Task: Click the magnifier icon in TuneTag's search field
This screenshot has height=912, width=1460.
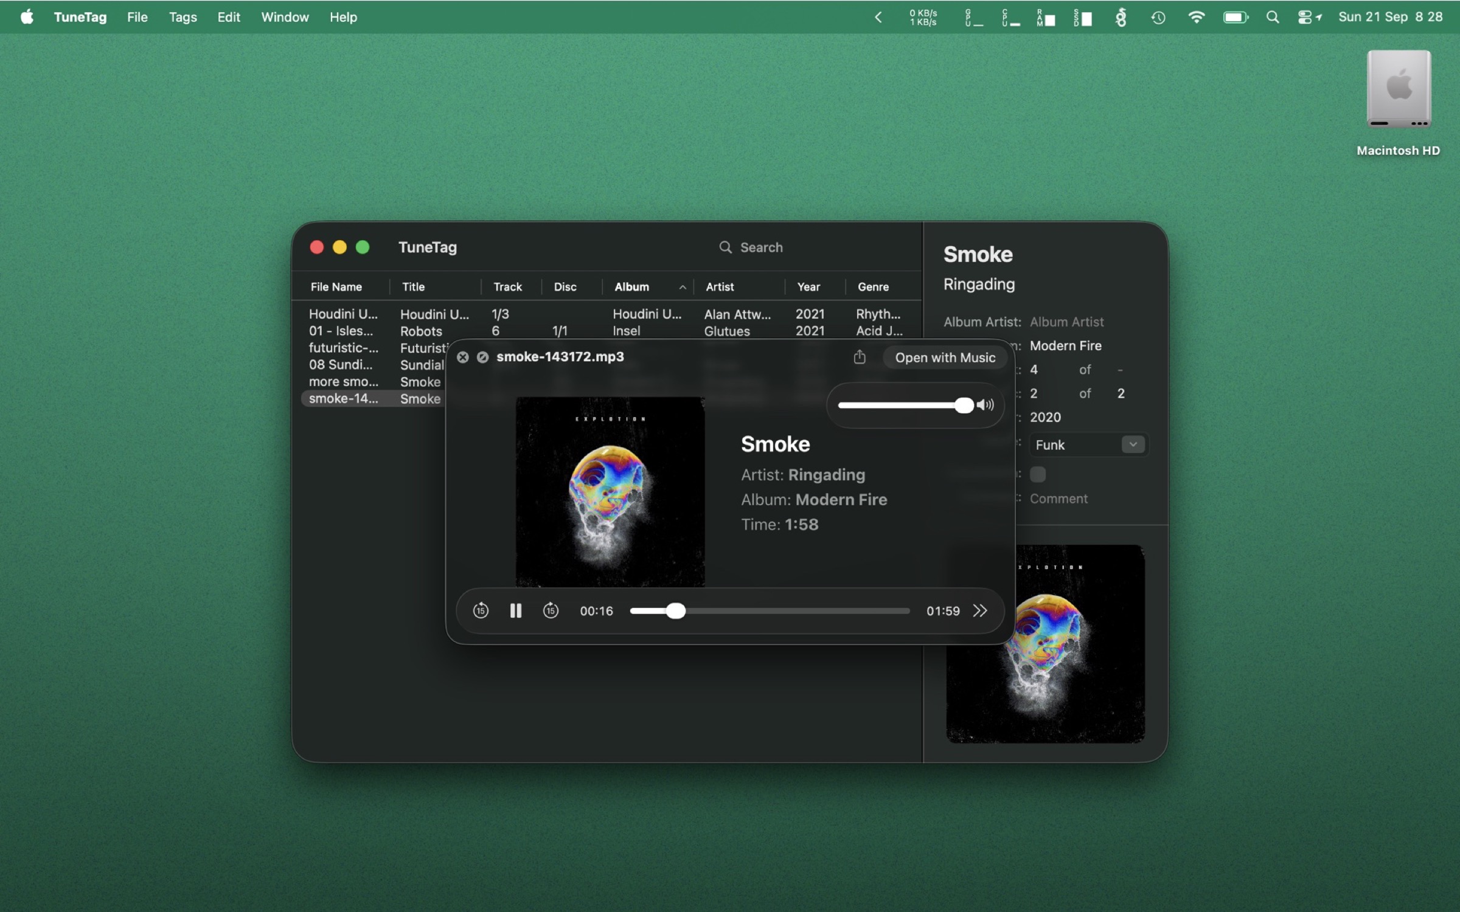Action: coord(725,247)
